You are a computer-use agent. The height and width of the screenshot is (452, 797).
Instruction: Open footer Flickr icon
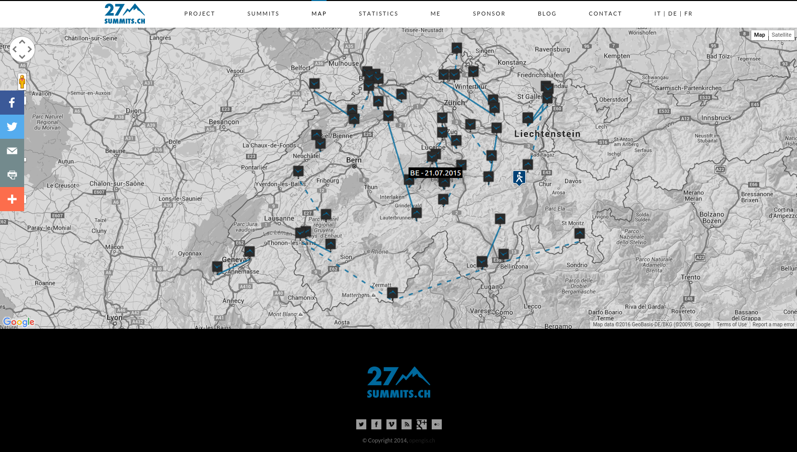point(437,424)
